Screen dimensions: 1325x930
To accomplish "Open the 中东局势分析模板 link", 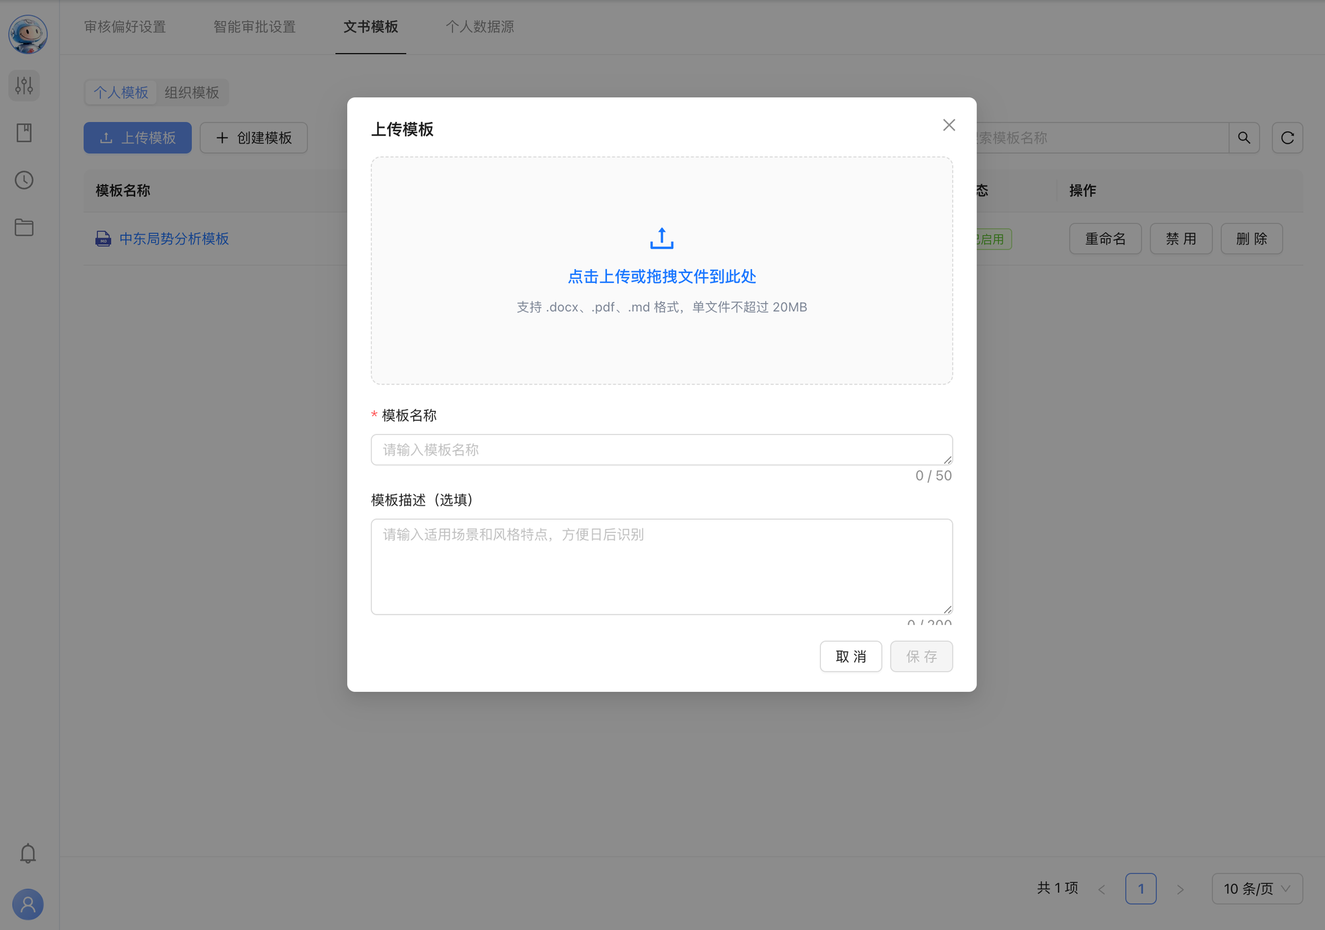I will click(x=174, y=239).
